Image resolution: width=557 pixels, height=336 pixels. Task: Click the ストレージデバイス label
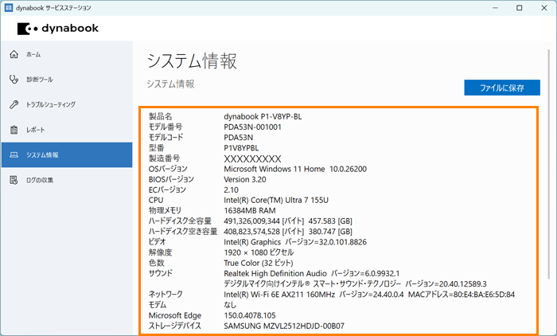(175, 326)
